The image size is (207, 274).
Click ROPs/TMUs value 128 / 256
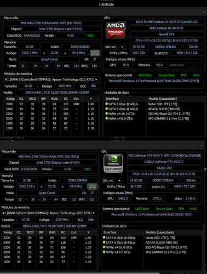pos(139,53)
